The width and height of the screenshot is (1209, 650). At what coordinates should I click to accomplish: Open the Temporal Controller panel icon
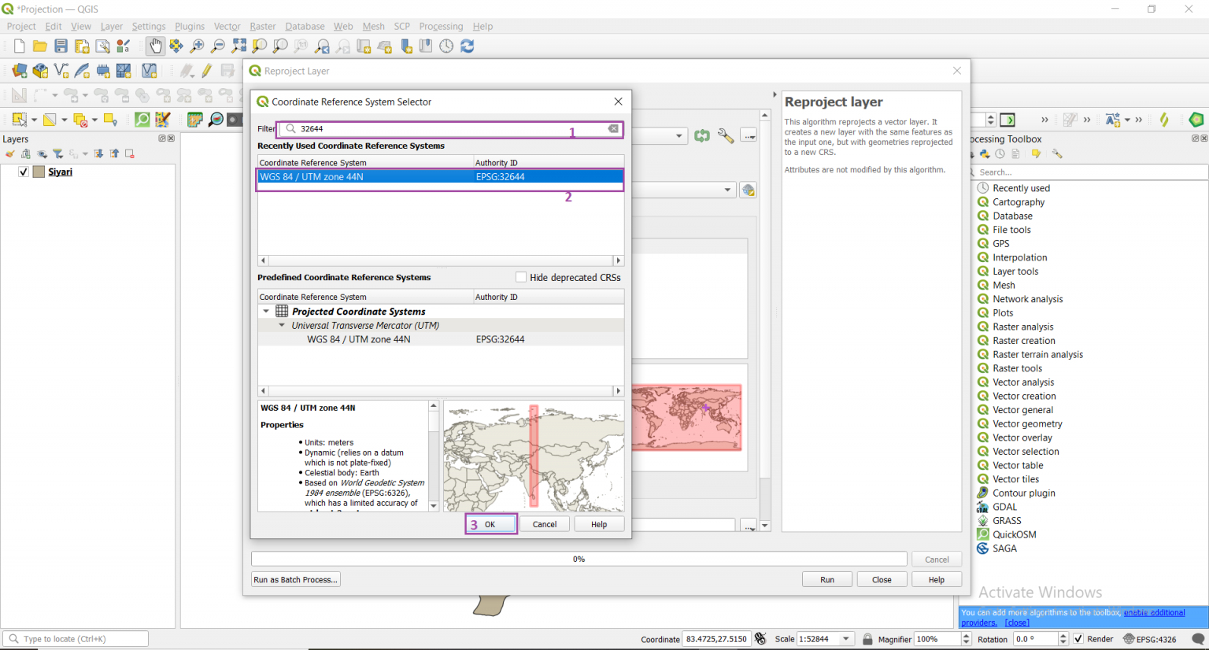[446, 46]
